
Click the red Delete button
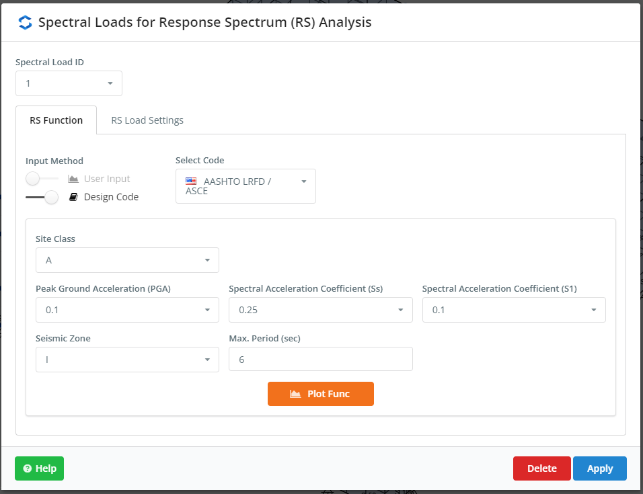pyautogui.click(x=541, y=468)
